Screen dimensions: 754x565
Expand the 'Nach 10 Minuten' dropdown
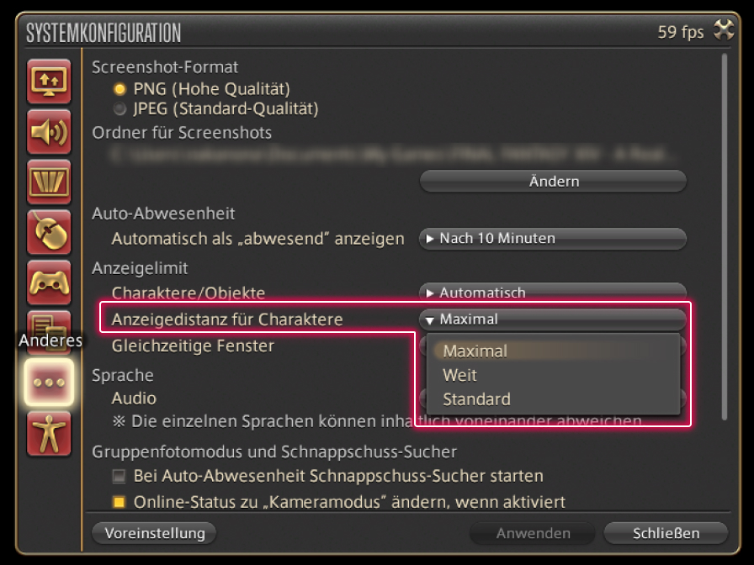pyautogui.click(x=552, y=239)
